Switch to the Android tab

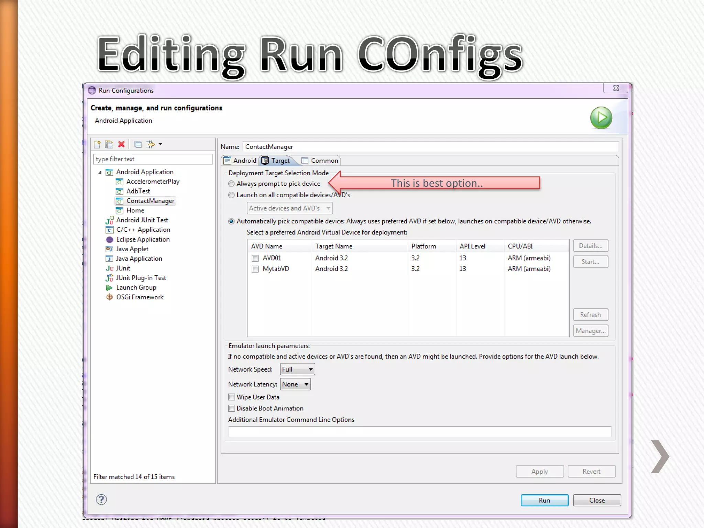(x=240, y=161)
